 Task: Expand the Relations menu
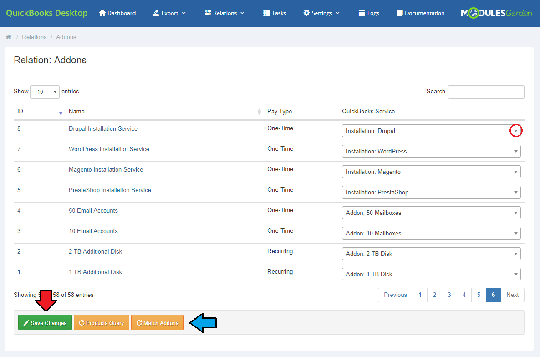[224, 13]
